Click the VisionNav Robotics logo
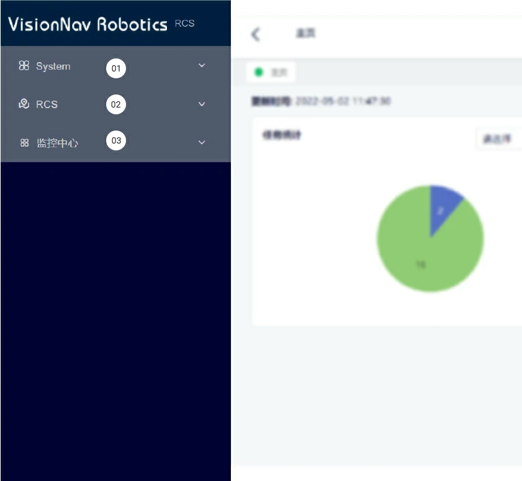522x481 pixels. click(x=88, y=24)
